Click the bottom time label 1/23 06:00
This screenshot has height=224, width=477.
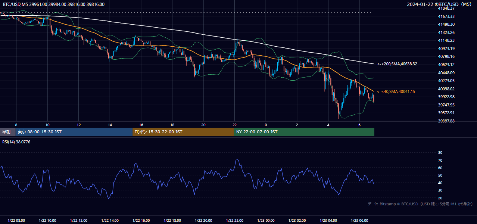(x=359, y=221)
